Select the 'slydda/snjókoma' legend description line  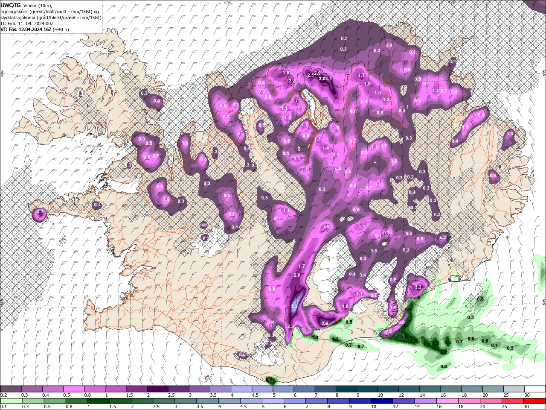click(51, 18)
